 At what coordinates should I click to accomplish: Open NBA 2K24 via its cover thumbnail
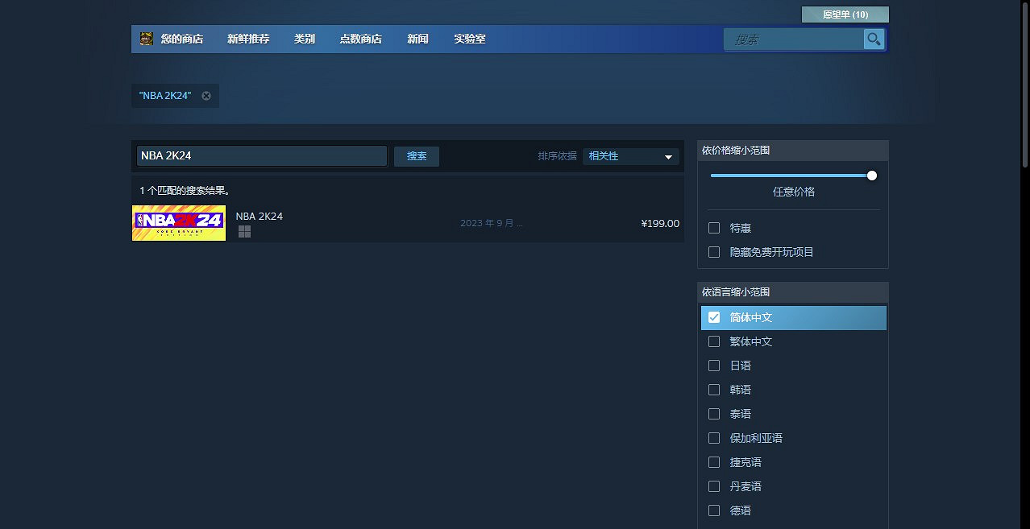pos(178,223)
